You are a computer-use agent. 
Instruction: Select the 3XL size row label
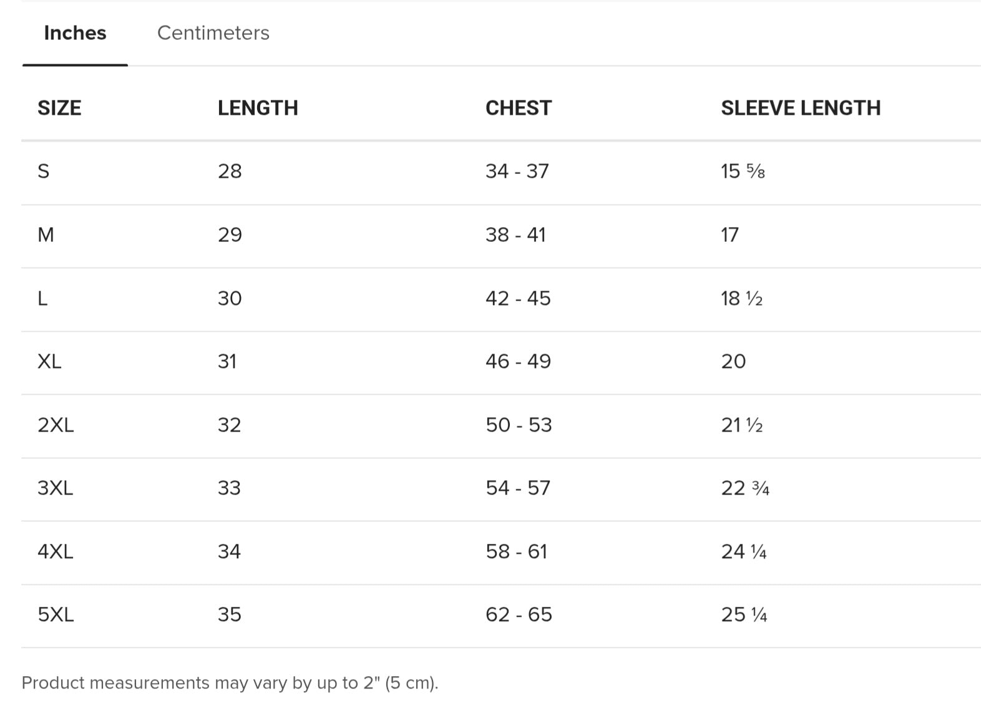tap(56, 488)
